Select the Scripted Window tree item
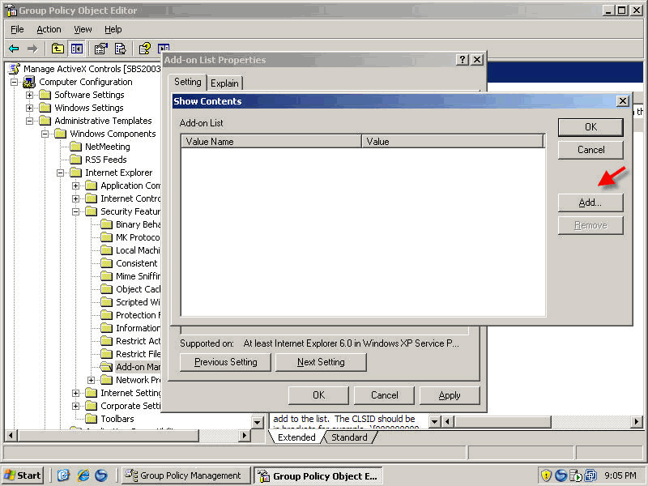This screenshot has height=486, width=648. 138,302
